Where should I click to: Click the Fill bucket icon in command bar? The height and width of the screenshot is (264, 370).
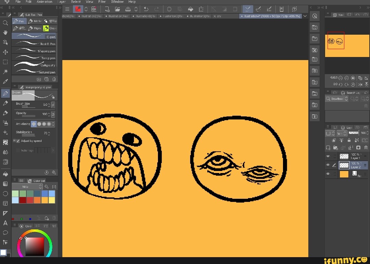click(191, 9)
